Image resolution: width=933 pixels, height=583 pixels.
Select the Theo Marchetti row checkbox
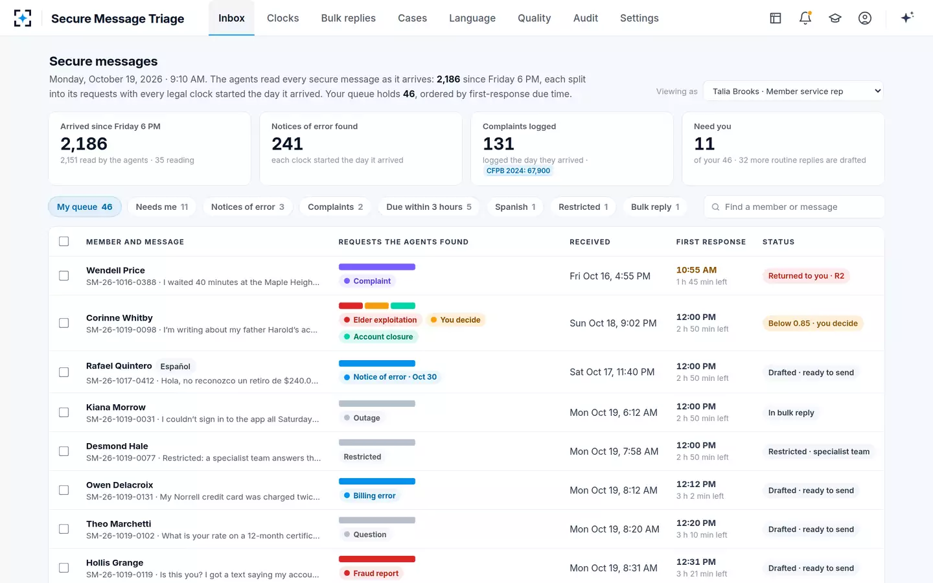(64, 529)
